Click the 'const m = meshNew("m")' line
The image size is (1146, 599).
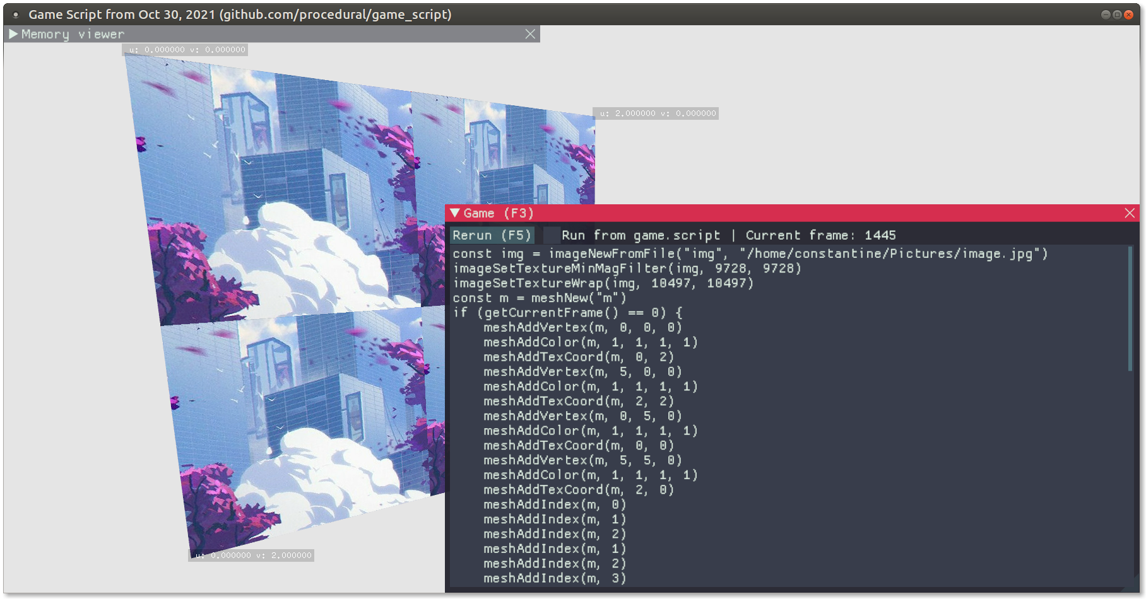(540, 298)
